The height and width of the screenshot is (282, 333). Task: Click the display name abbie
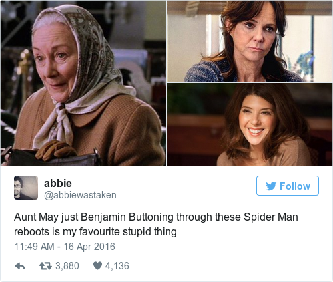click(x=58, y=183)
